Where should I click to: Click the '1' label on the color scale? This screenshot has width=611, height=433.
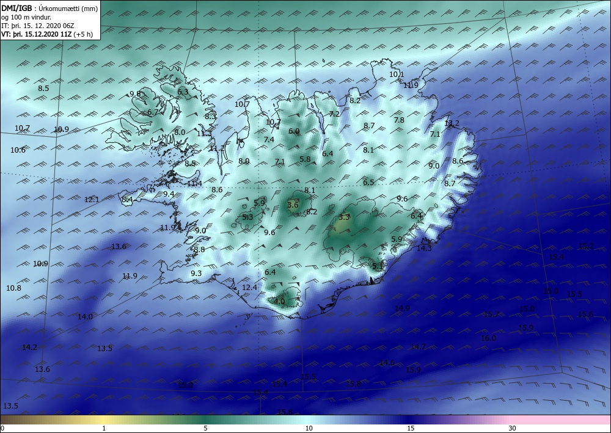(x=104, y=428)
